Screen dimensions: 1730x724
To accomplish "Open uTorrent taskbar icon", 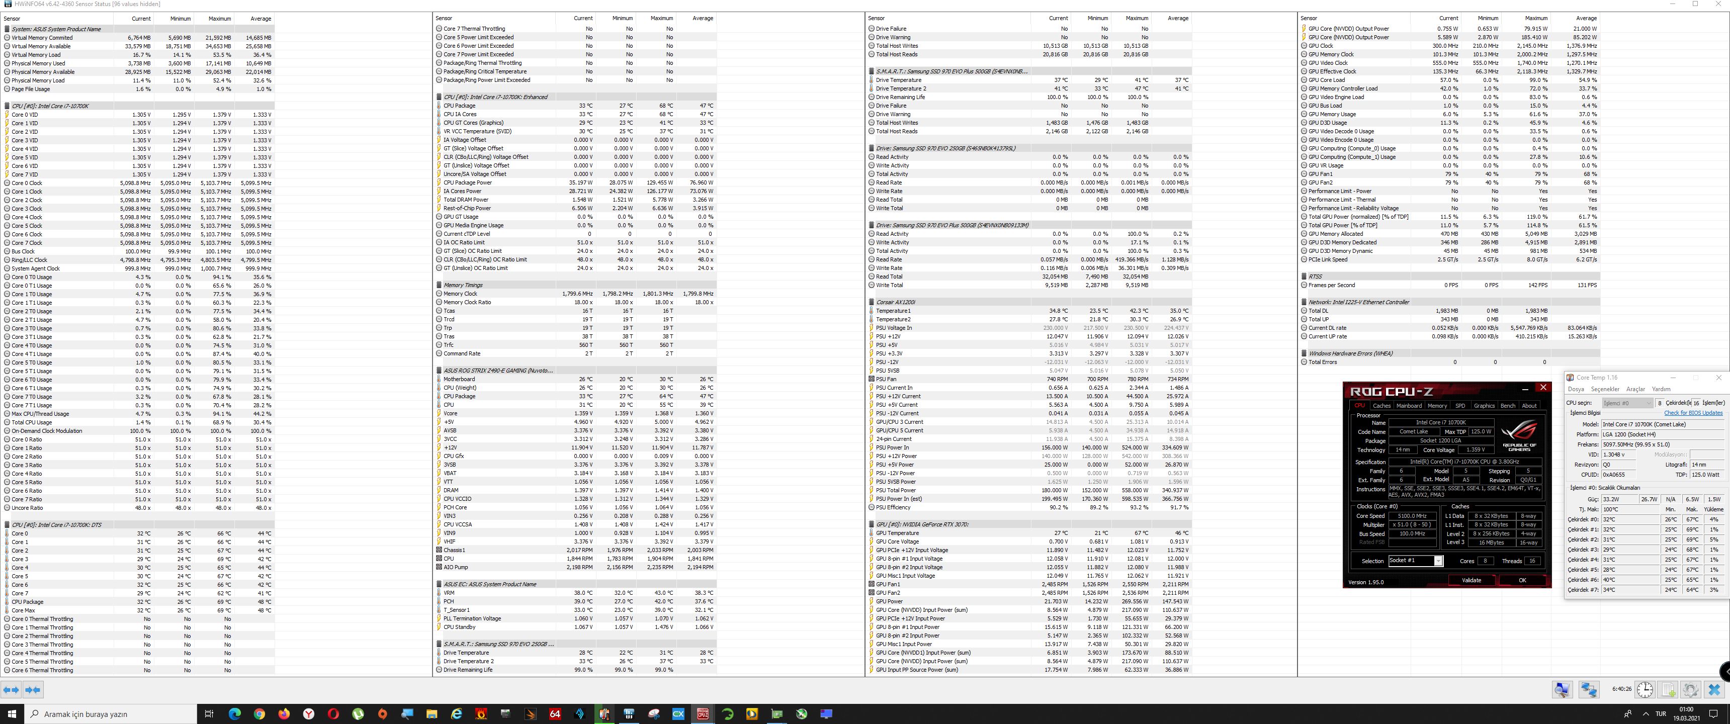I will pos(358,714).
